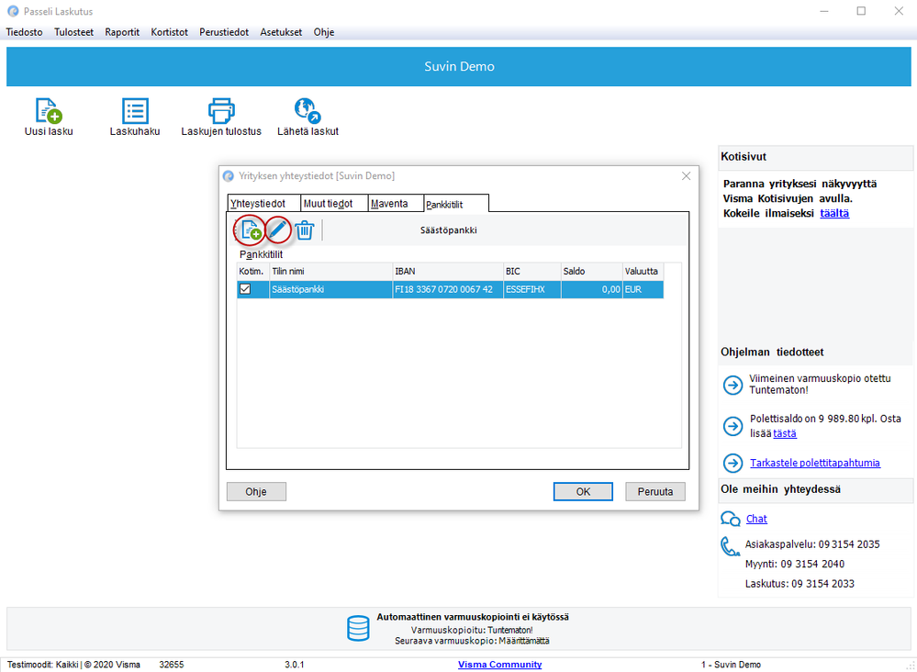The image size is (917, 672).
Task: Open the Raportit menu
Action: [122, 32]
